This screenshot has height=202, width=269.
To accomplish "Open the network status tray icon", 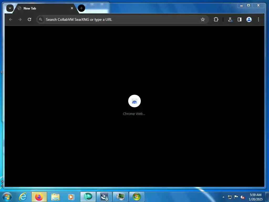I will (230, 197).
